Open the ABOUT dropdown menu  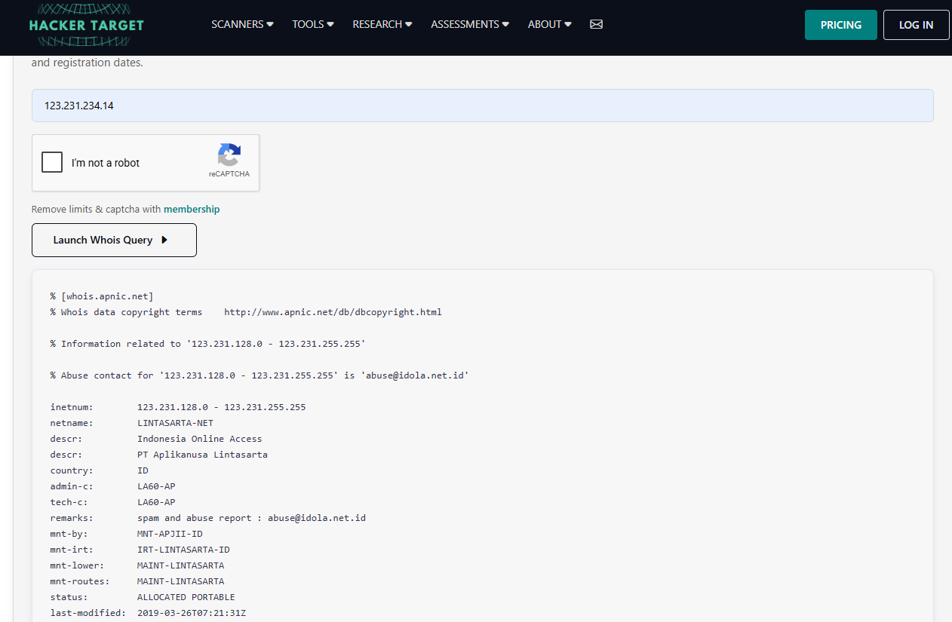coord(549,24)
